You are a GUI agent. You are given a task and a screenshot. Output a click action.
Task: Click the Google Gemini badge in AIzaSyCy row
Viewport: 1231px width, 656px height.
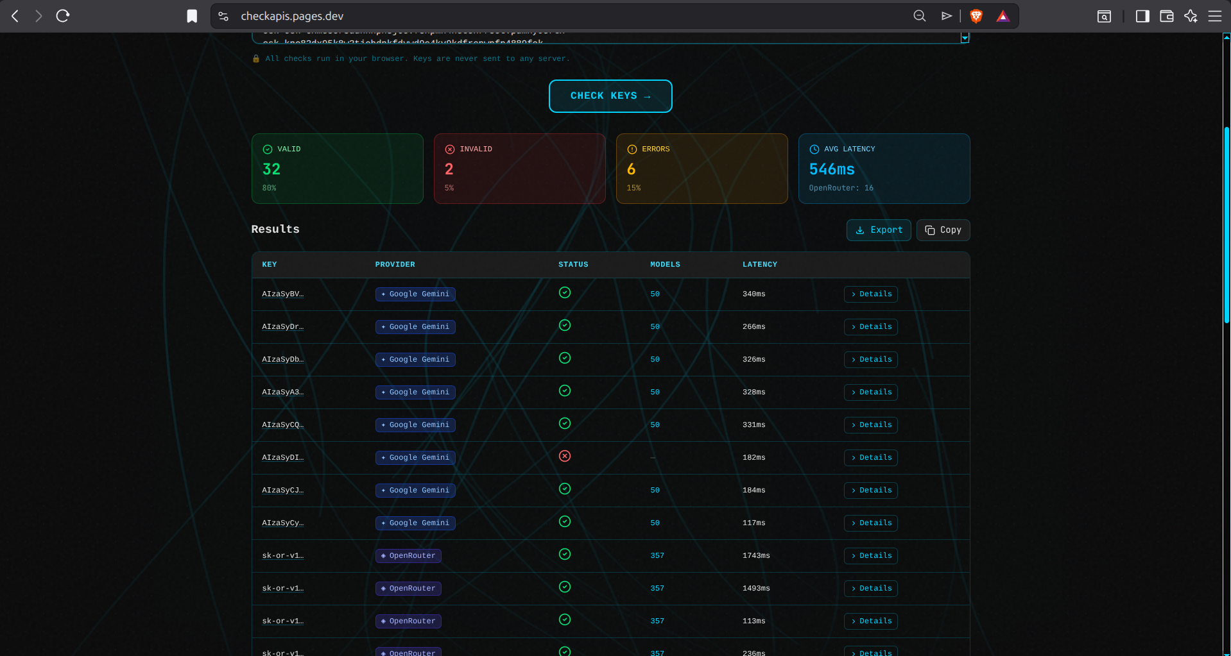tap(415, 523)
